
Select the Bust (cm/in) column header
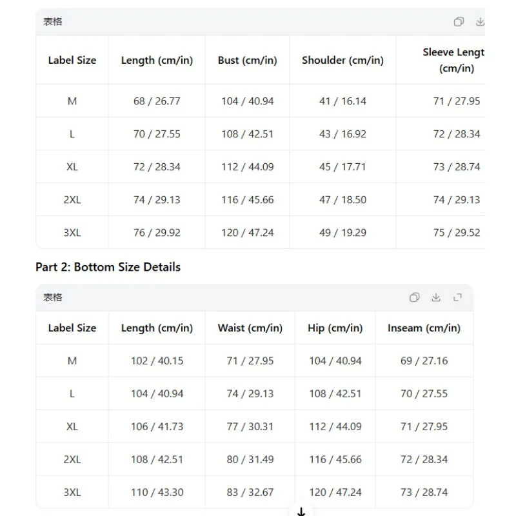pyautogui.click(x=247, y=60)
